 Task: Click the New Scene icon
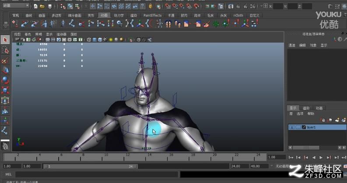pyautogui.click(x=35, y=7)
